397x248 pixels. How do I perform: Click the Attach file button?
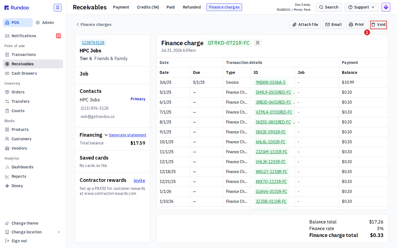(x=305, y=25)
